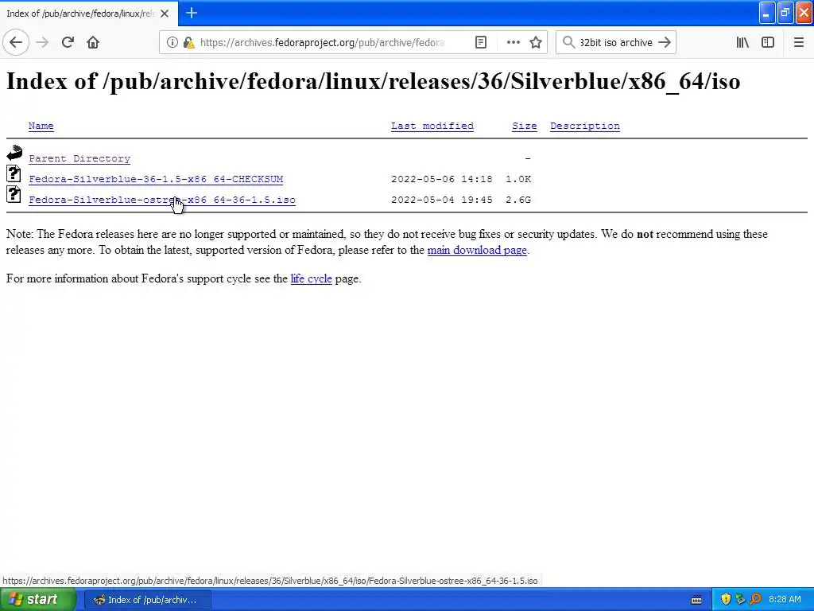Open the security shield tray icon
The height and width of the screenshot is (611, 814).
point(726,599)
